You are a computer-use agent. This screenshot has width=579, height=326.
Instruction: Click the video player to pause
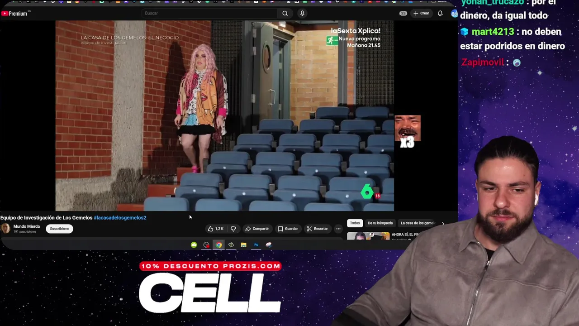click(x=224, y=115)
